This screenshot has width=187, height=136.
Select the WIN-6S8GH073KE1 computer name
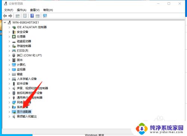(26, 22)
